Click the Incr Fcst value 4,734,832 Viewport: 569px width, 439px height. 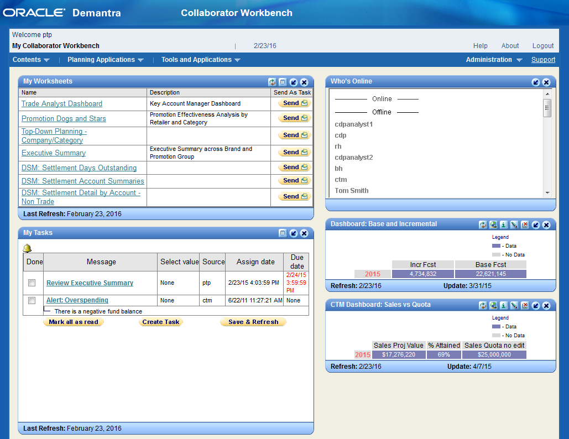[423, 274]
